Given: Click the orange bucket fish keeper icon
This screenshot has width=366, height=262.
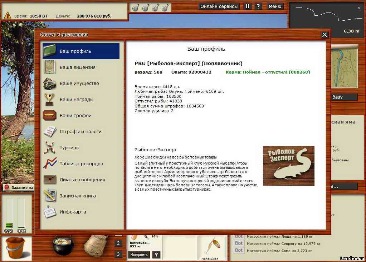Looking at the screenshot, I should 16,248.
